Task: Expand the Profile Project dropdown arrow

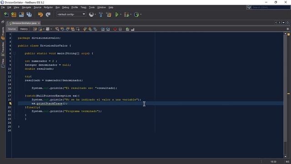Action: pyautogui.click(x=140, y=15)
